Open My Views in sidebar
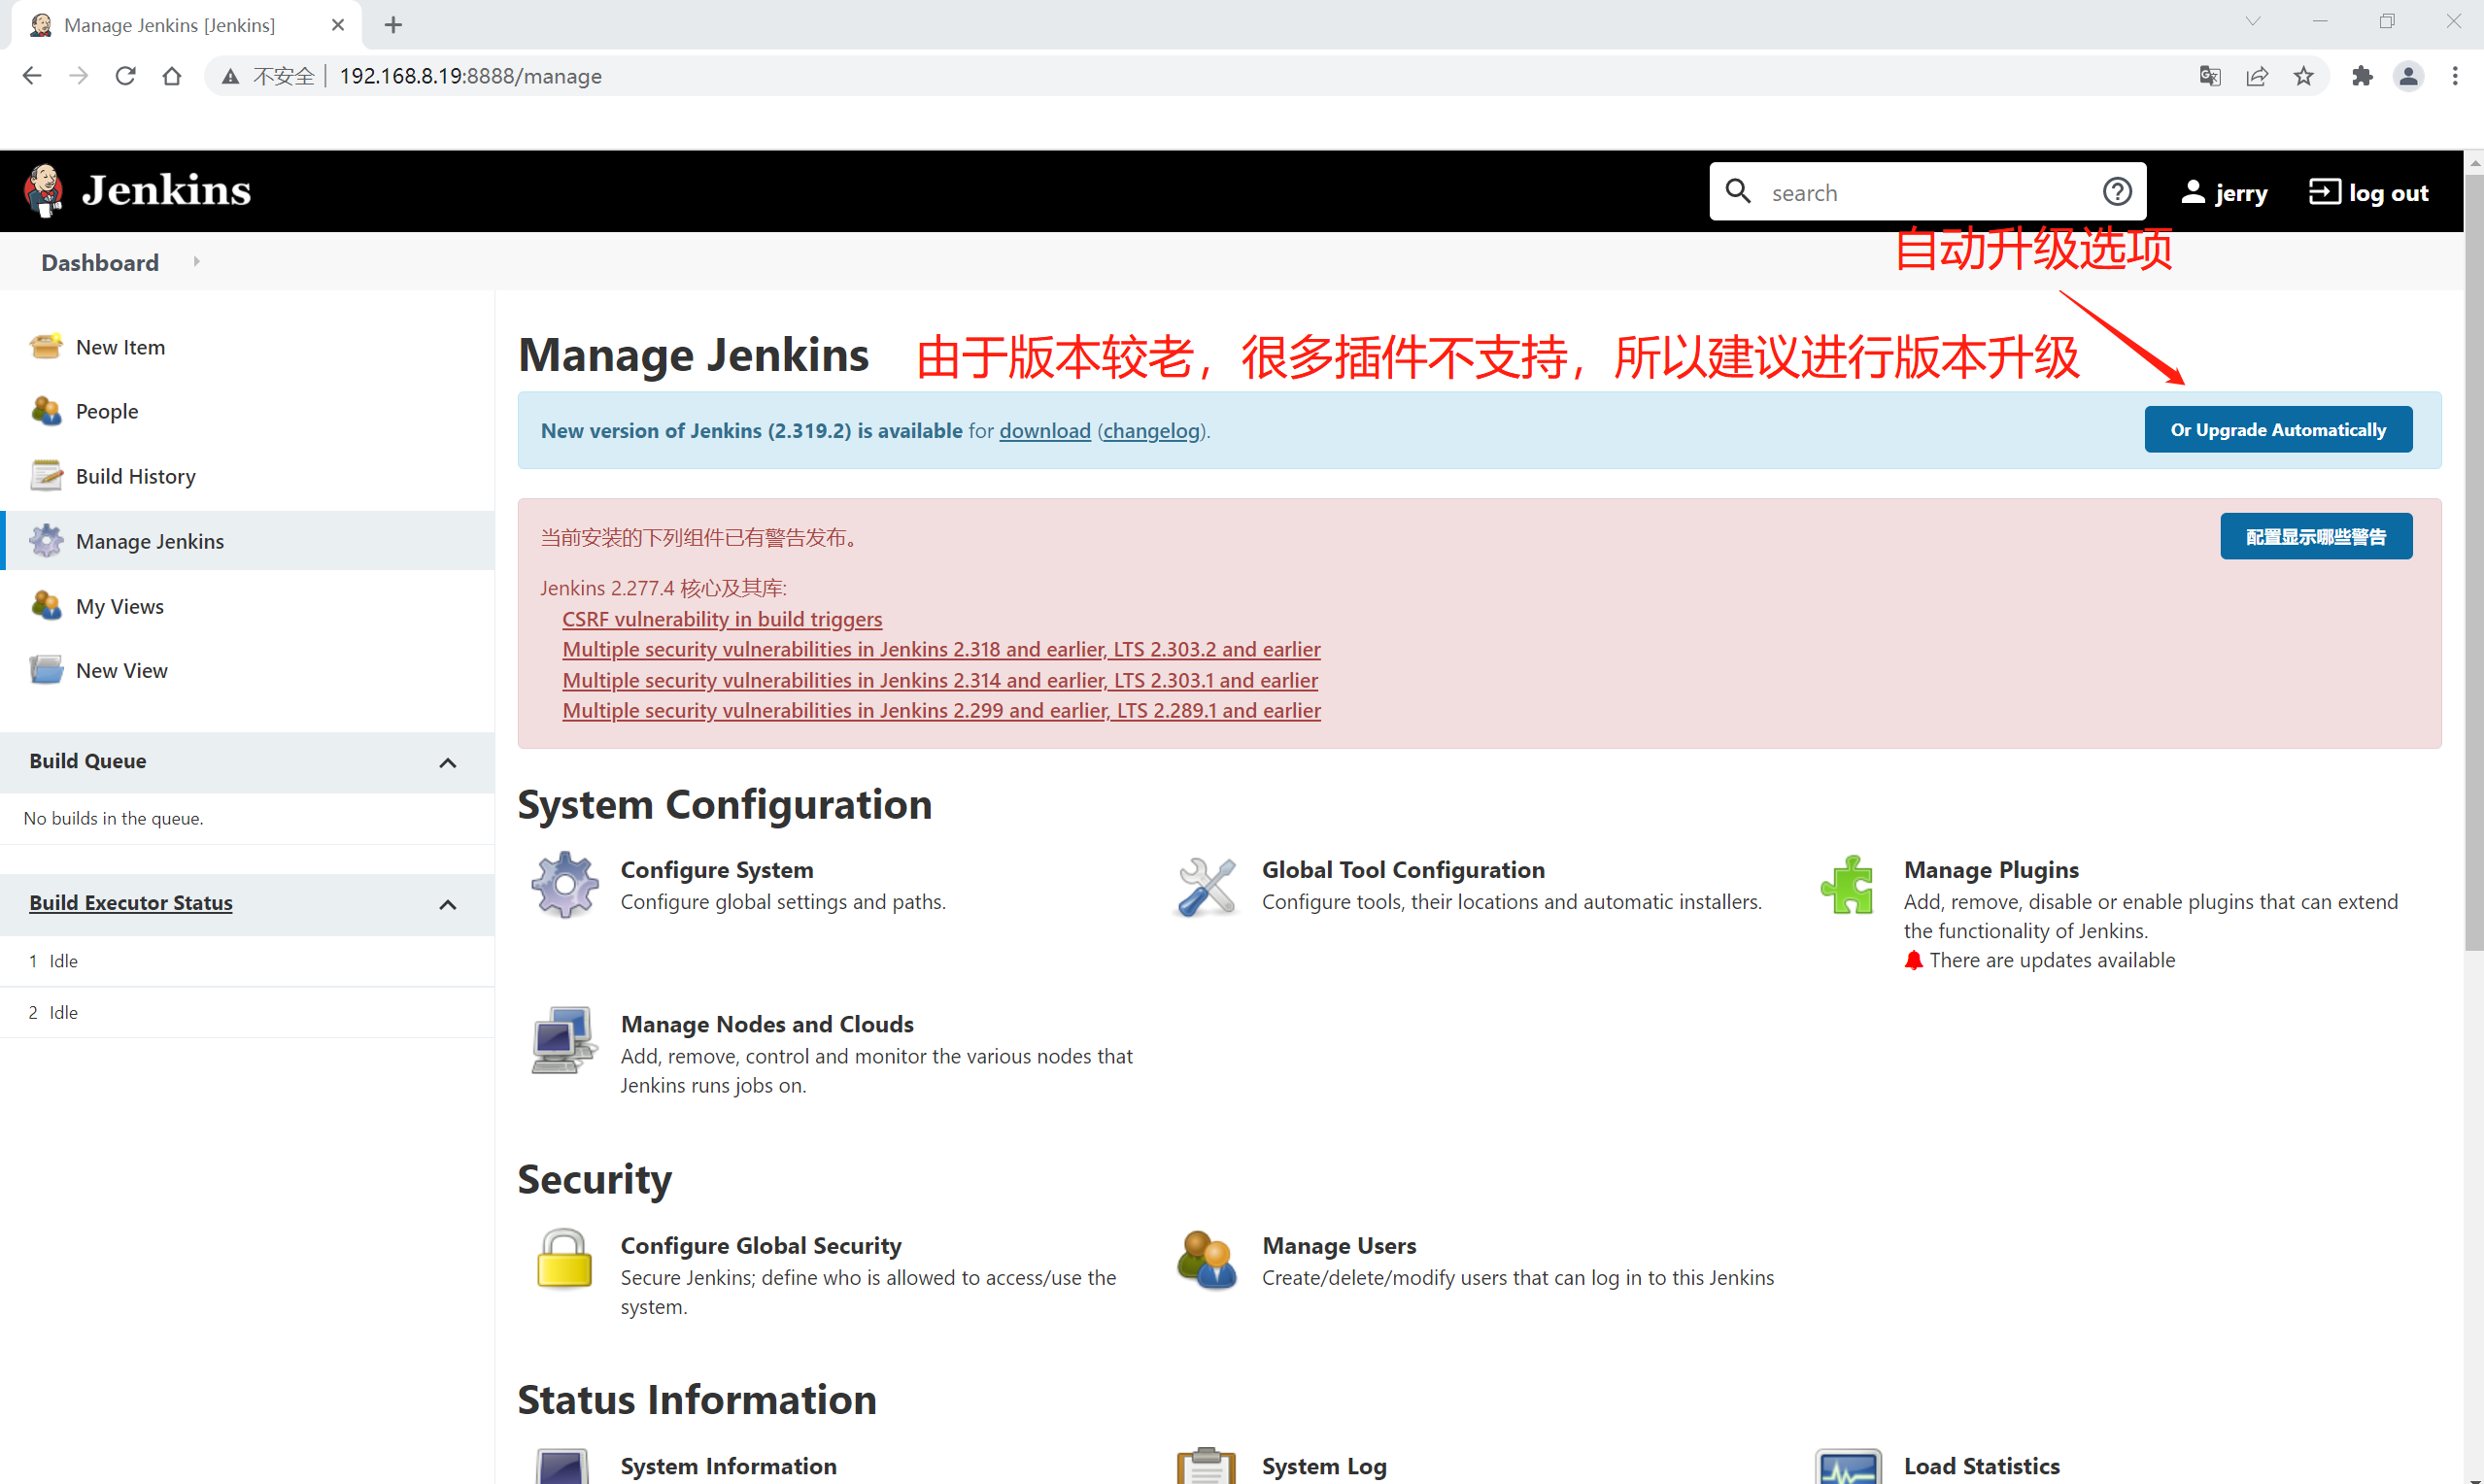The height and width of the screenshot is (1484, 2484). click(x=120, y=606)
